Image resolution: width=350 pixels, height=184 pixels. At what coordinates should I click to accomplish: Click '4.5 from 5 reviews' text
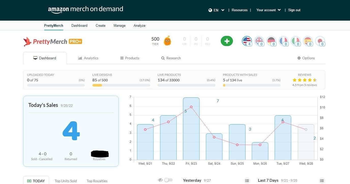(304, 85)
